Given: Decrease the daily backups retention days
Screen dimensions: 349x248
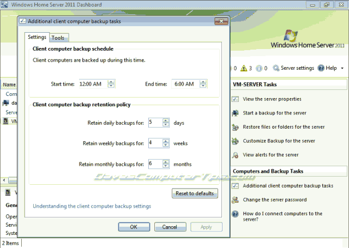Looking at the screenshot, I should 166,125.
